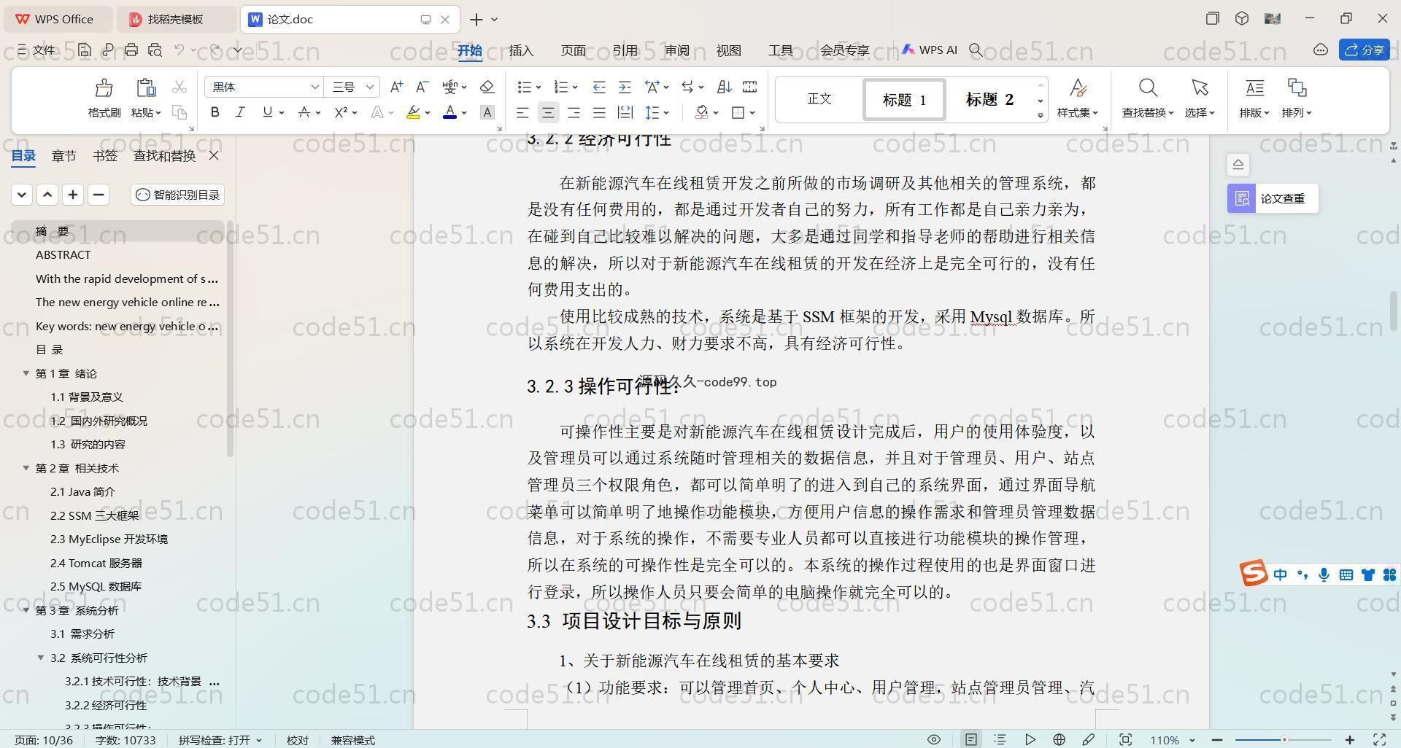Align paragraph to the left

click(522, 112)
